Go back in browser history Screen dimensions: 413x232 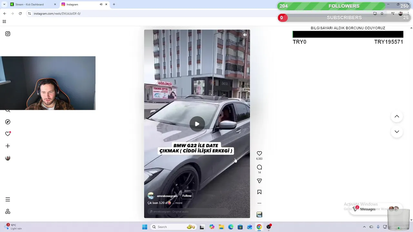pyautogui.click(x=5, y=14)
